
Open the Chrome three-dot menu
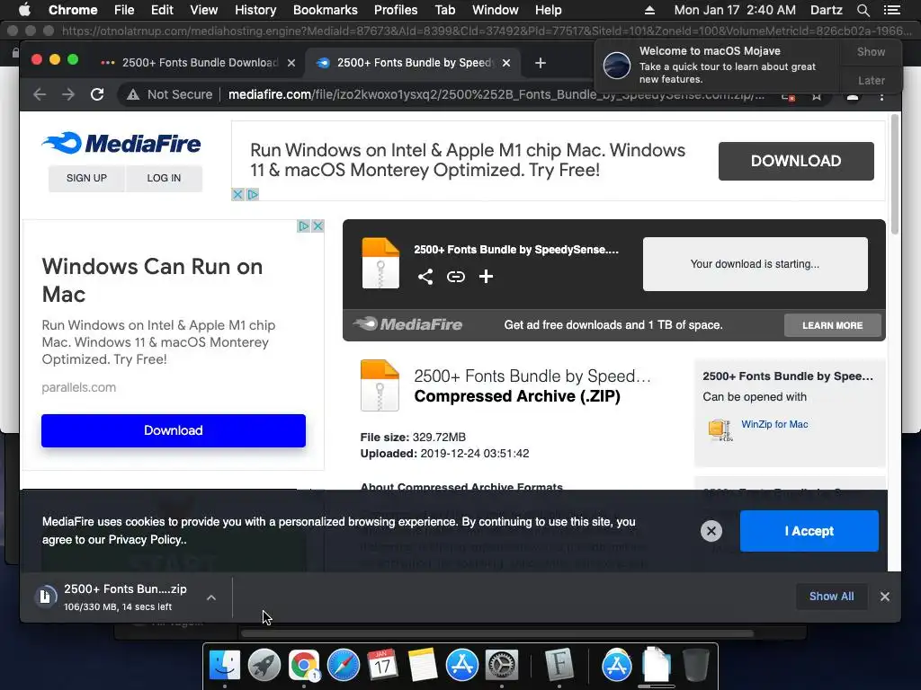[881, 95]
